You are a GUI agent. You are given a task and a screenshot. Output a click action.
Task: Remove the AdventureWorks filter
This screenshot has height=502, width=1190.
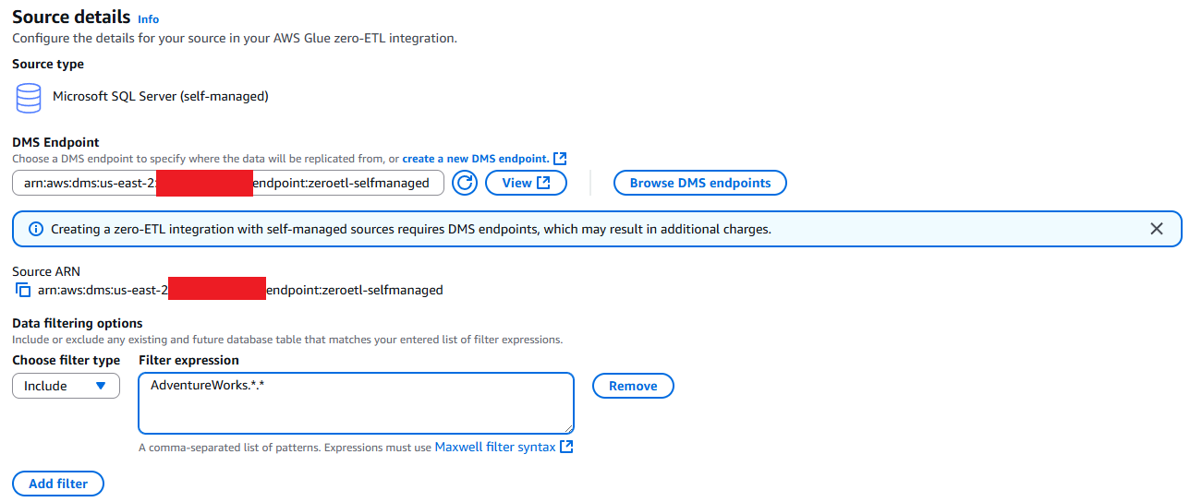point(633,386)
